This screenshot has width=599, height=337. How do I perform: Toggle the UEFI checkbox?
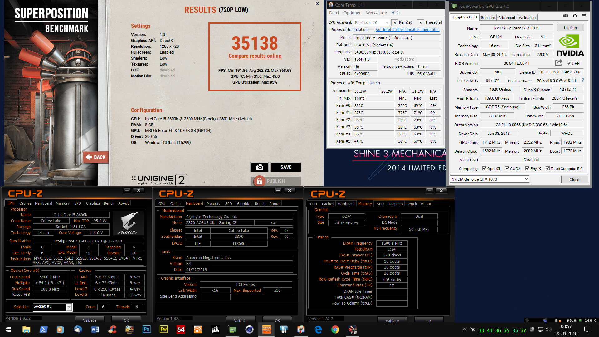(x=569, y=63)
